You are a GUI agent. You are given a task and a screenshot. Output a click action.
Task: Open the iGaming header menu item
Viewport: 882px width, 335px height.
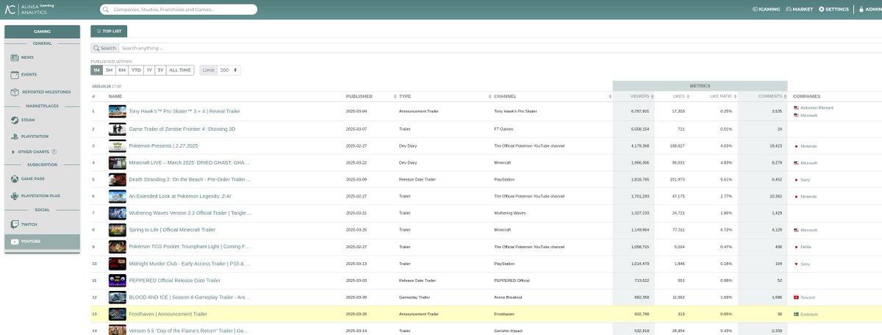click(x=765, y=10)
